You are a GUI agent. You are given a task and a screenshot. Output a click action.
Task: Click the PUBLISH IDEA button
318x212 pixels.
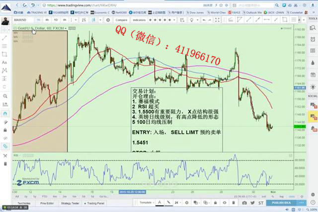(281, 203)
